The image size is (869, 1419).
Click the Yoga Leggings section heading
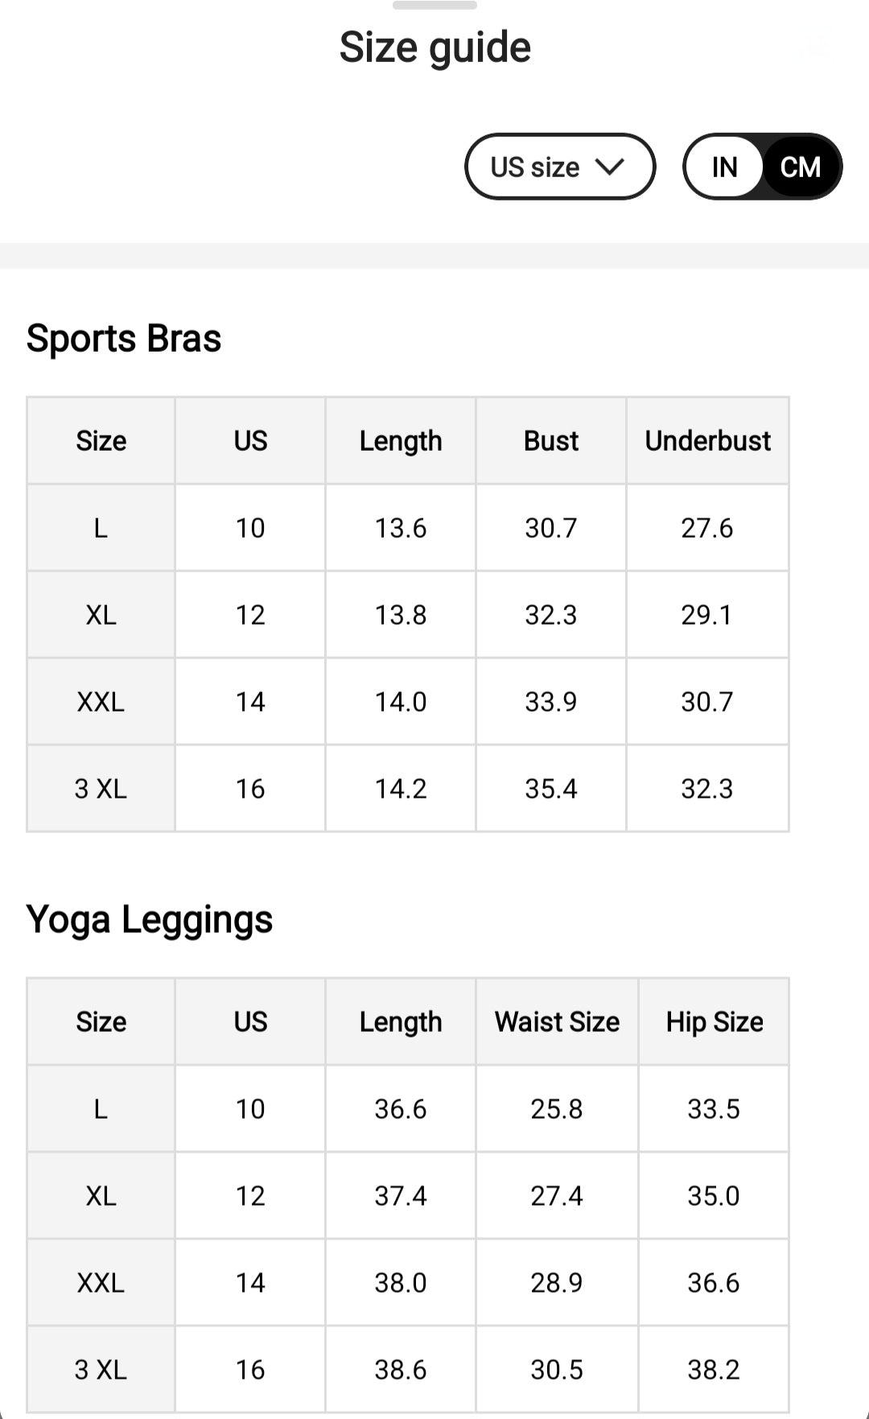coord(150,919)
